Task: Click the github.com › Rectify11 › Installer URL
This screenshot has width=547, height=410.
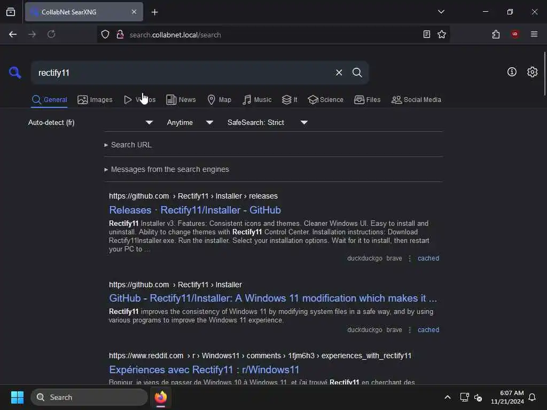Action: 175,285
